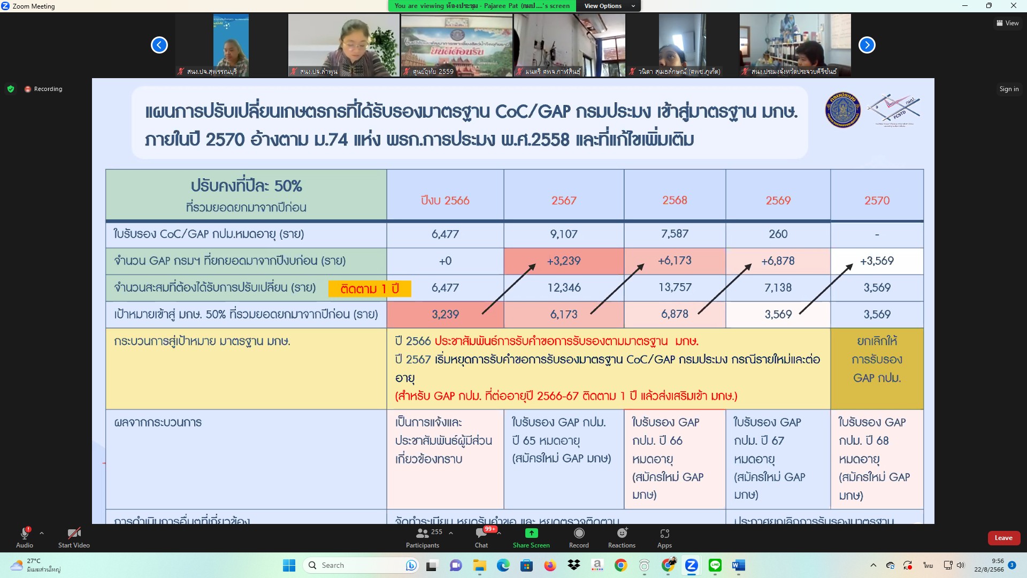Click the Audio microphone icon
Screen dimensions: 1027x578
tap(25, 533)
